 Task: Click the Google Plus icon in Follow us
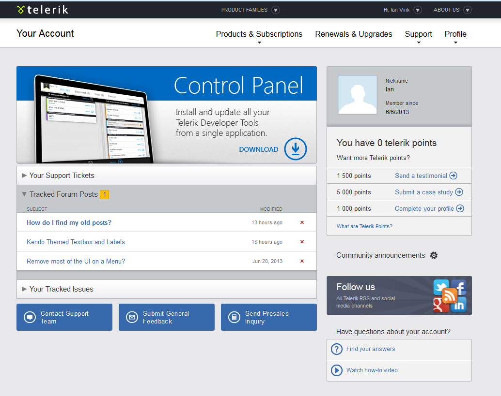[440, 305]
